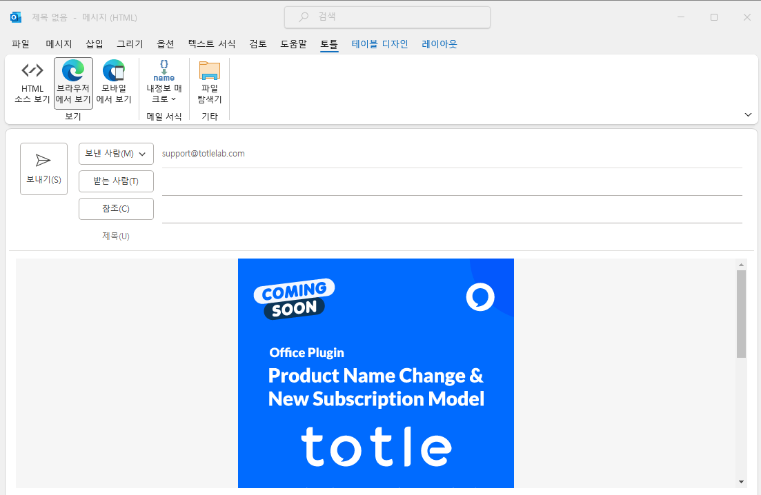Minimize the message window
761x495 pixels.
coord(681,17)
